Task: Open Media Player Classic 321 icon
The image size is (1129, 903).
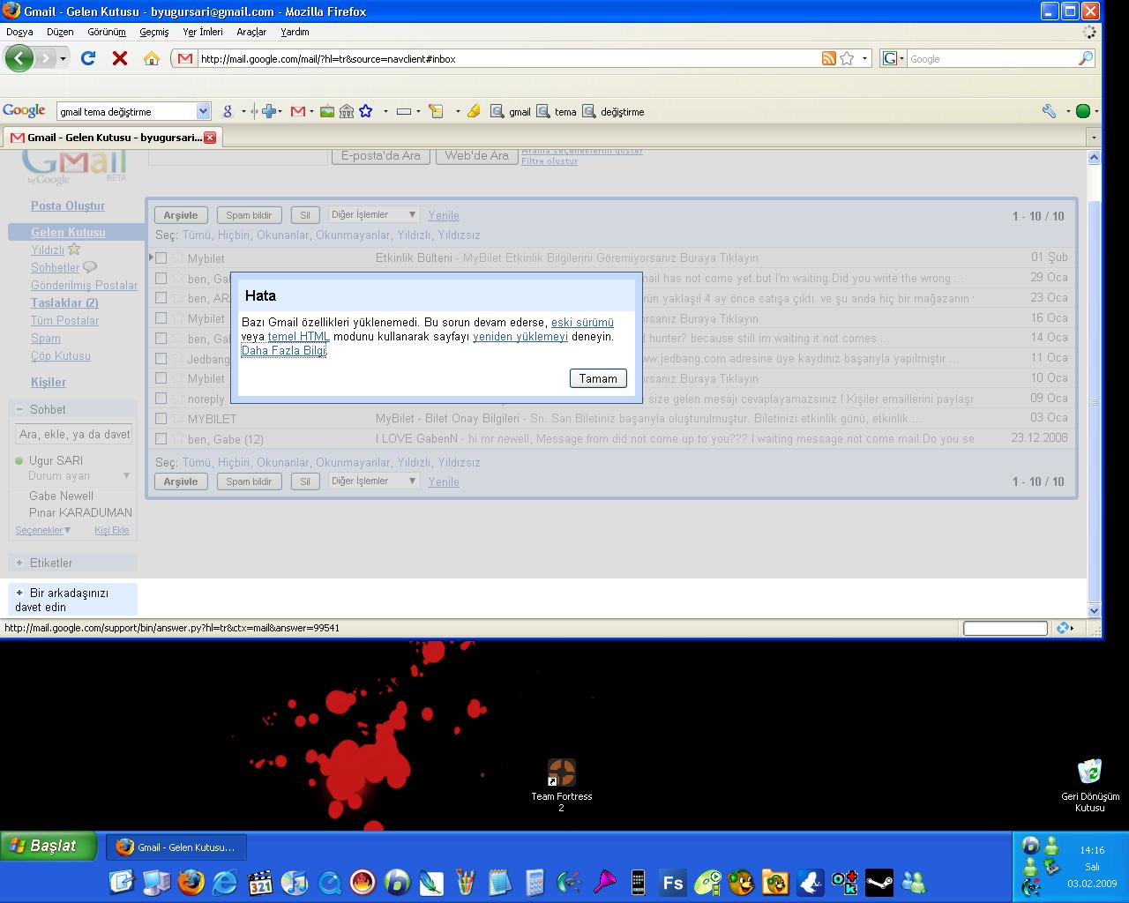Action: tap(260, 882)
